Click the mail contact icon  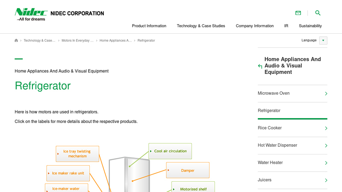[x=298, y=13]
